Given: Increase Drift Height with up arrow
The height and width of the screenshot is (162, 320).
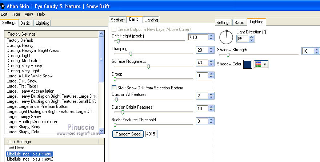Looking at the screenshot, I should [211, 36].
